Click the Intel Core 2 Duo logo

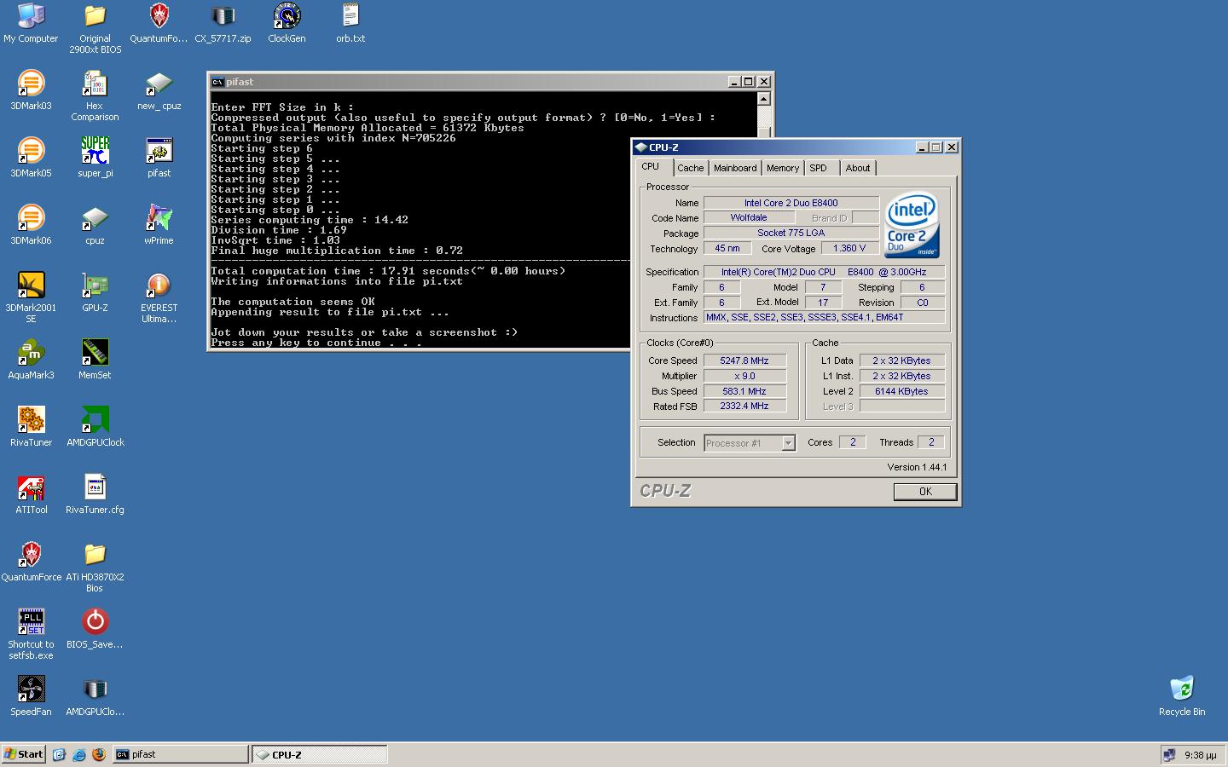[912, 225]
